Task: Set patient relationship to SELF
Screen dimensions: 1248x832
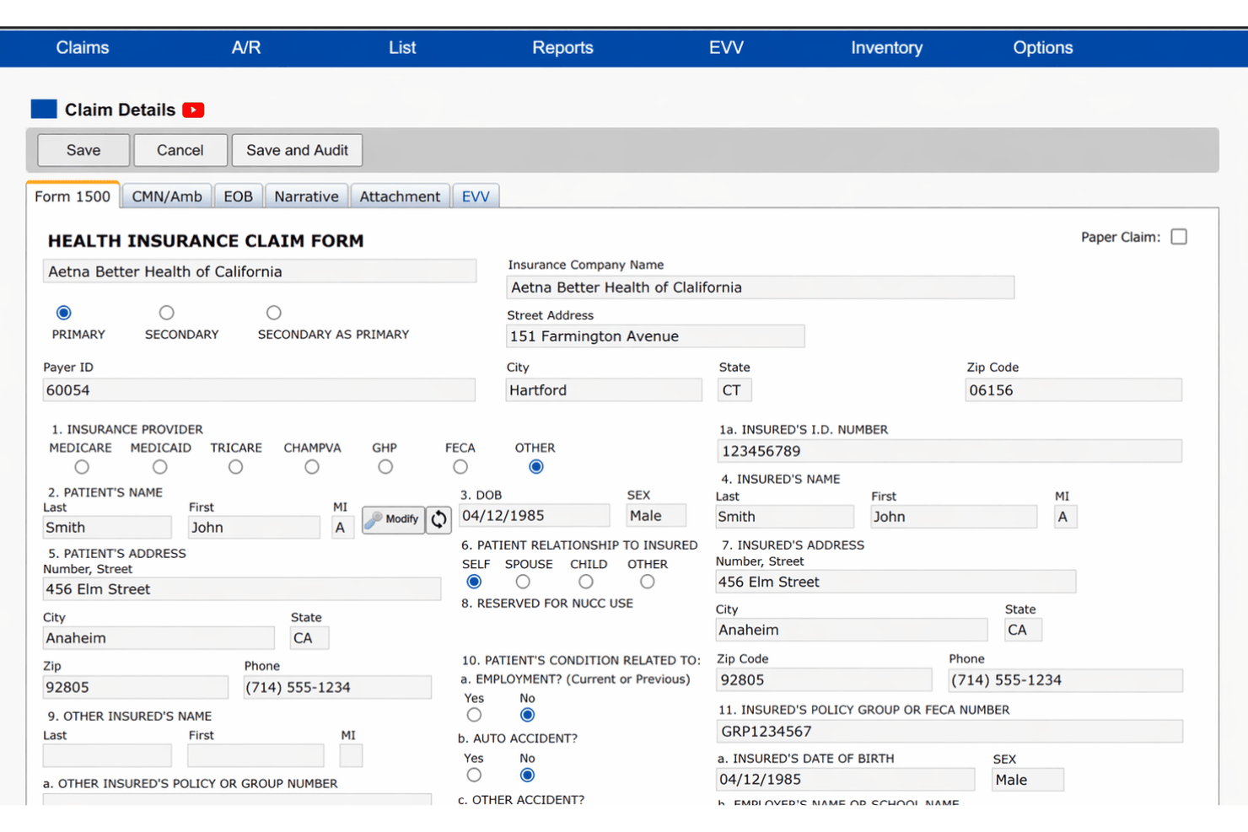Action: click(474, 582)
